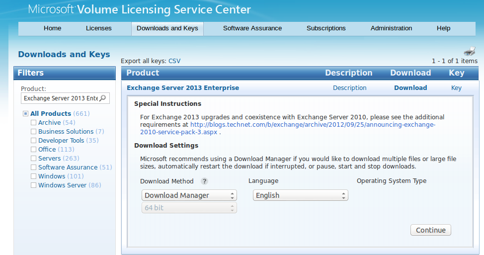This screenshot has height=255, width=484.
Task: Select the Servers (263) filter label
Action: 59,159
